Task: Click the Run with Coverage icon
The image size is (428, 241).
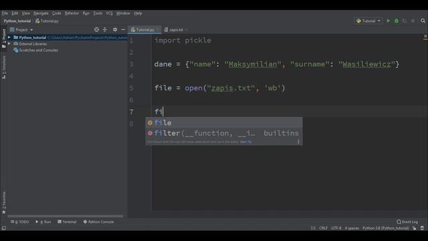Action: point(405,21)
